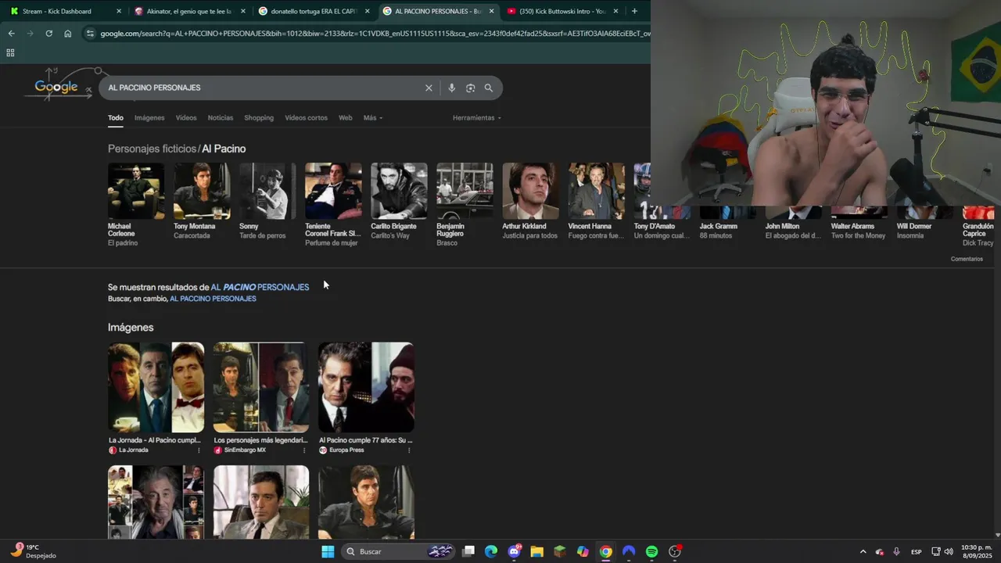Show hidden system tray icons
This screenshot has height=563, width=1001.
863,551
